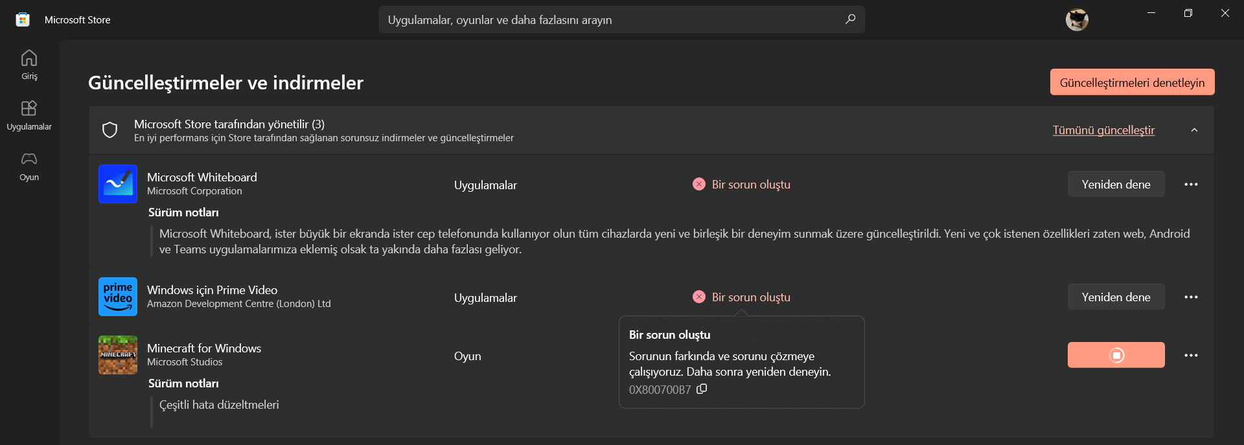Click the 'En iyi performans için Store' description text

point(324,138)
